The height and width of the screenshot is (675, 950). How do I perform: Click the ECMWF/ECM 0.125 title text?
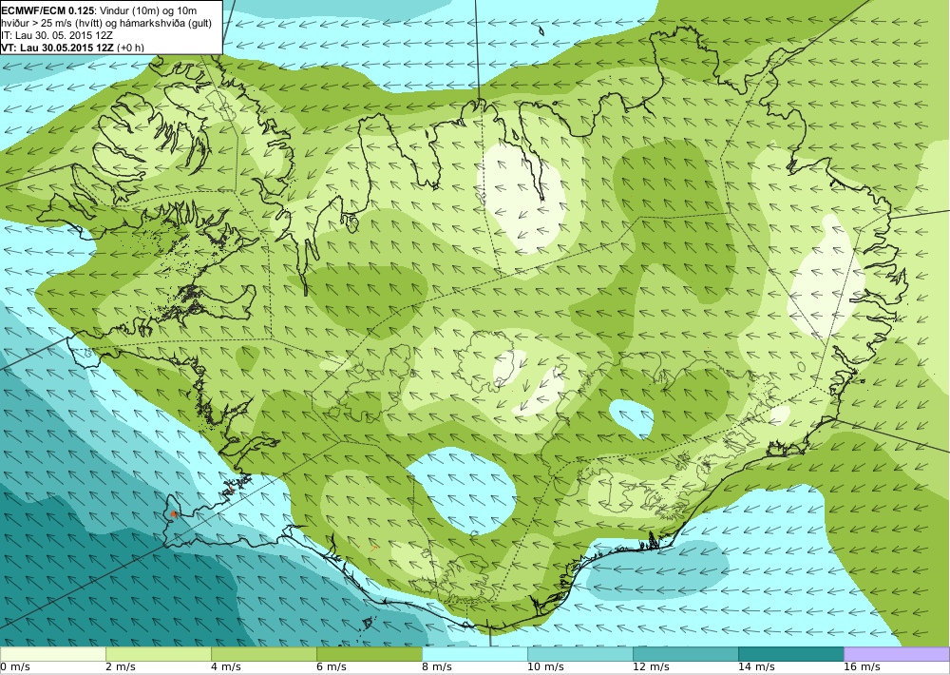click(47, 10)
